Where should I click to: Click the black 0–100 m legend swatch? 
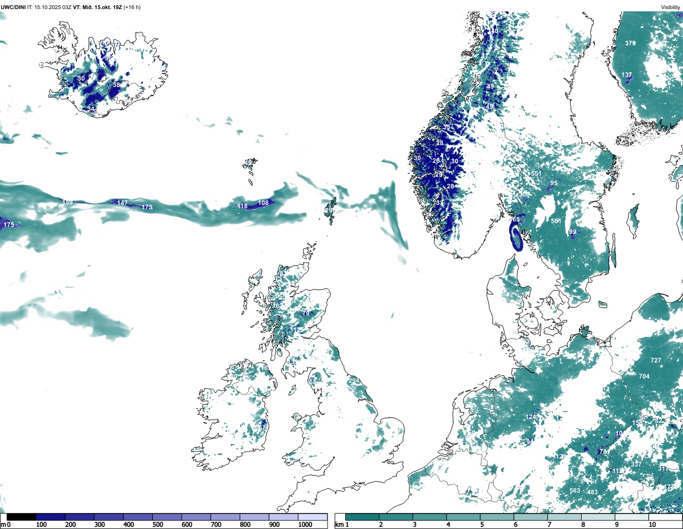(21, 517)
